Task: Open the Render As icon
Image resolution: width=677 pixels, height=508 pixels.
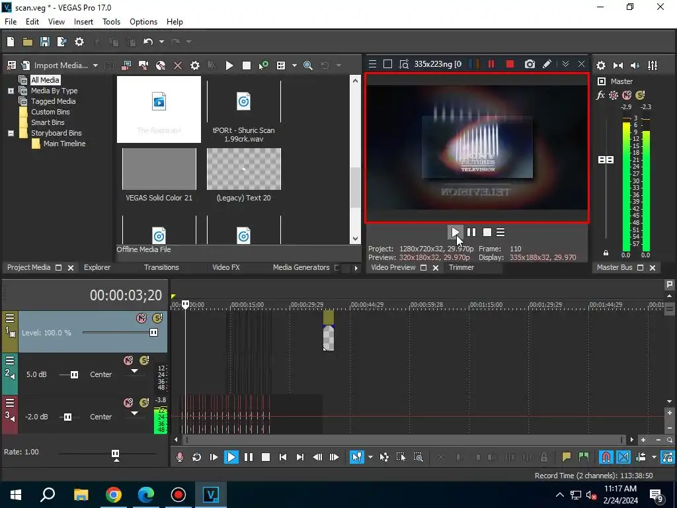Action: click(x=61, y=42)
